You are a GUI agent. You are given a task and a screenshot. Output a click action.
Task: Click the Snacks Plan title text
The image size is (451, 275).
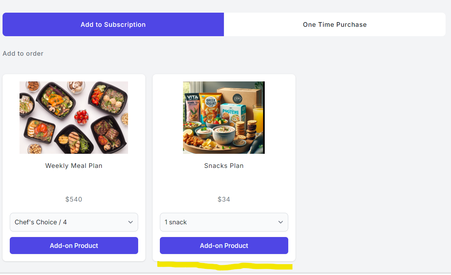[x=224, y=166]
